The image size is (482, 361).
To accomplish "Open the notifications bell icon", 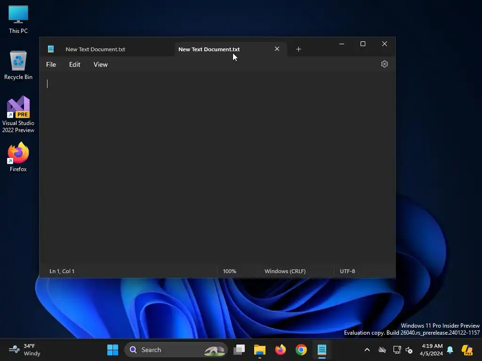I will pyautogui.click(x=450, y=350).
